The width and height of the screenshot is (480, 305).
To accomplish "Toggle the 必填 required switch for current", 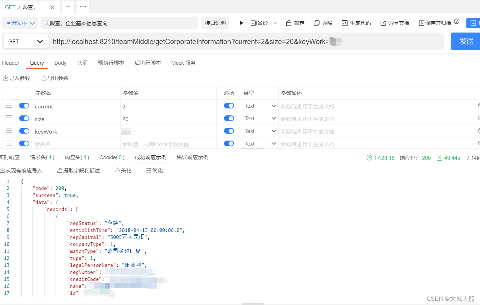I will [x=229, y=106].
